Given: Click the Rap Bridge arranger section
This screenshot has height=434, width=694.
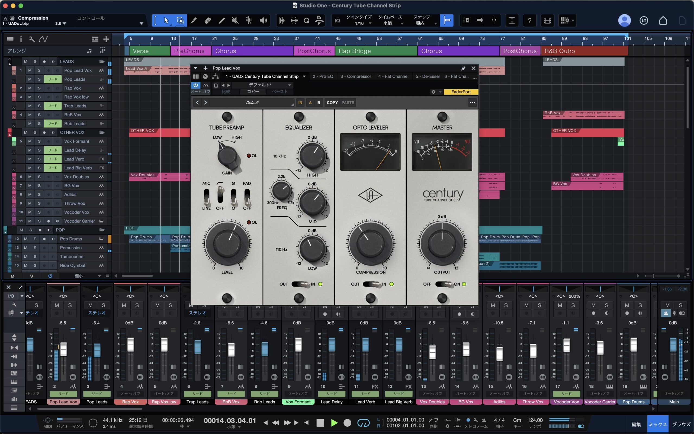Looking at the screenshot, I should pos(376,51).
